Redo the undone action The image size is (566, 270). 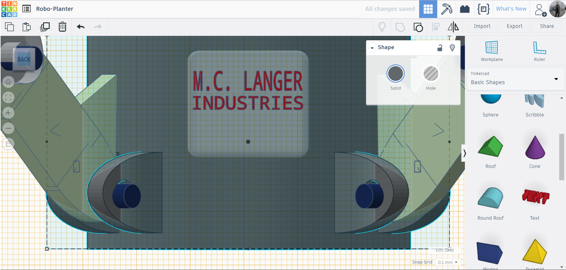click(98, 27)
